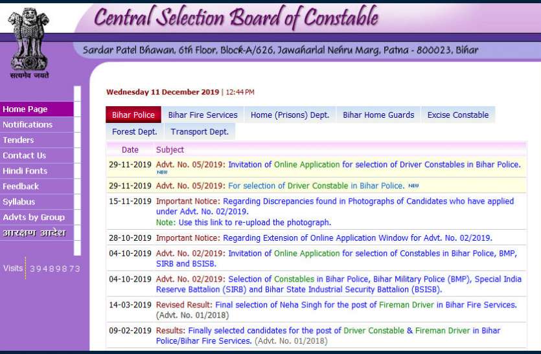Screen dimensions: 541x354
Task: Click the visits counter 39489873
Action: [55, 269]
